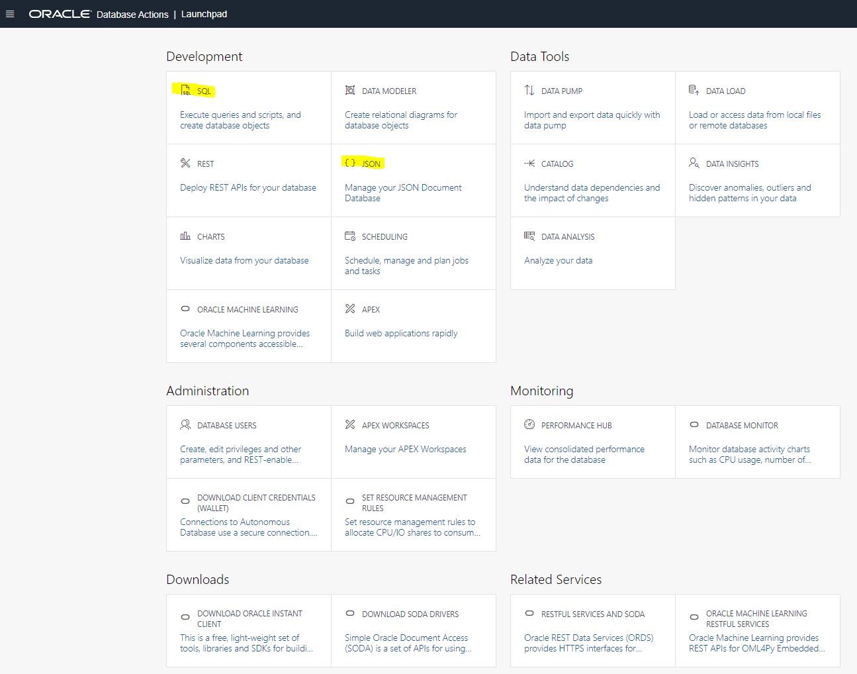This screenshot has height=674, width=857.
Task: Click the Scheduling calendar icon
Action: (349, 236)
